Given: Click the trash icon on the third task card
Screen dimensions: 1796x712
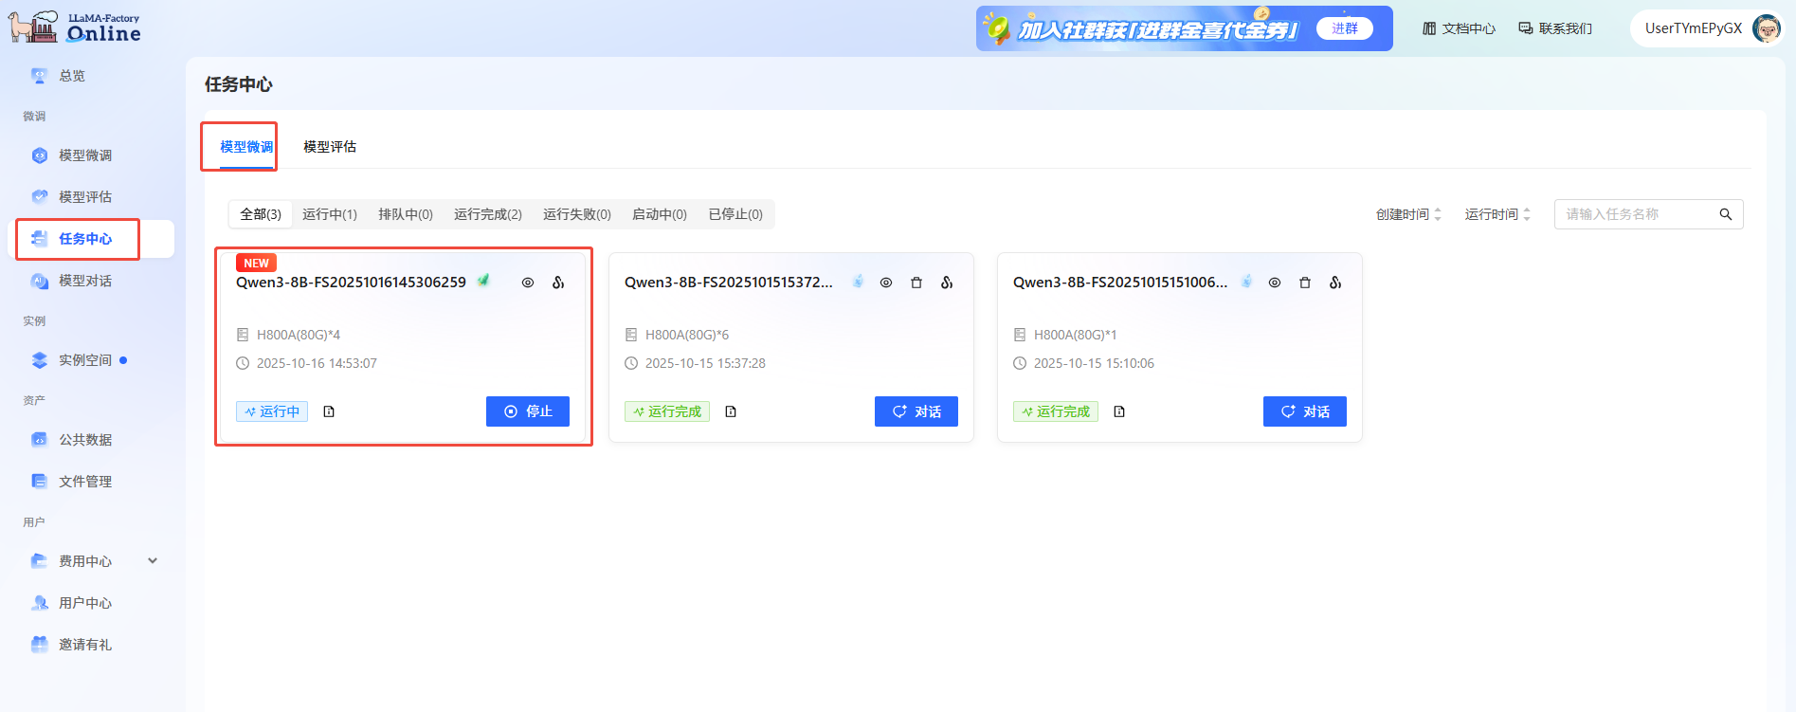Looking at the screenshot, I should [x=1305, y=283].
